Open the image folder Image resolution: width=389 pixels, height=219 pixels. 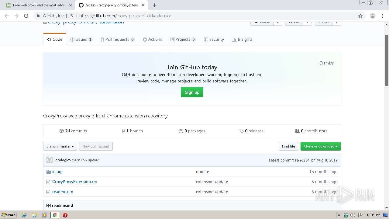58,172
